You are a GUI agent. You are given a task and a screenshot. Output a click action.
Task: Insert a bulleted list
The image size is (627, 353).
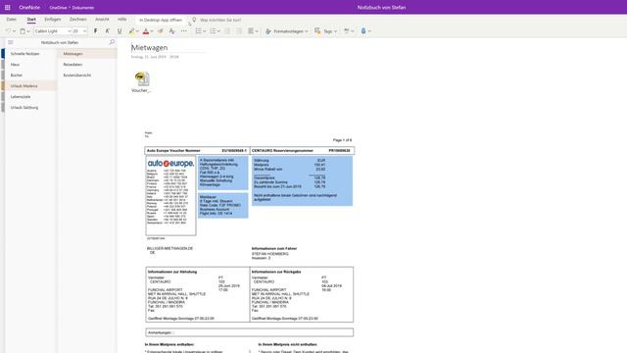coord(198,31)
